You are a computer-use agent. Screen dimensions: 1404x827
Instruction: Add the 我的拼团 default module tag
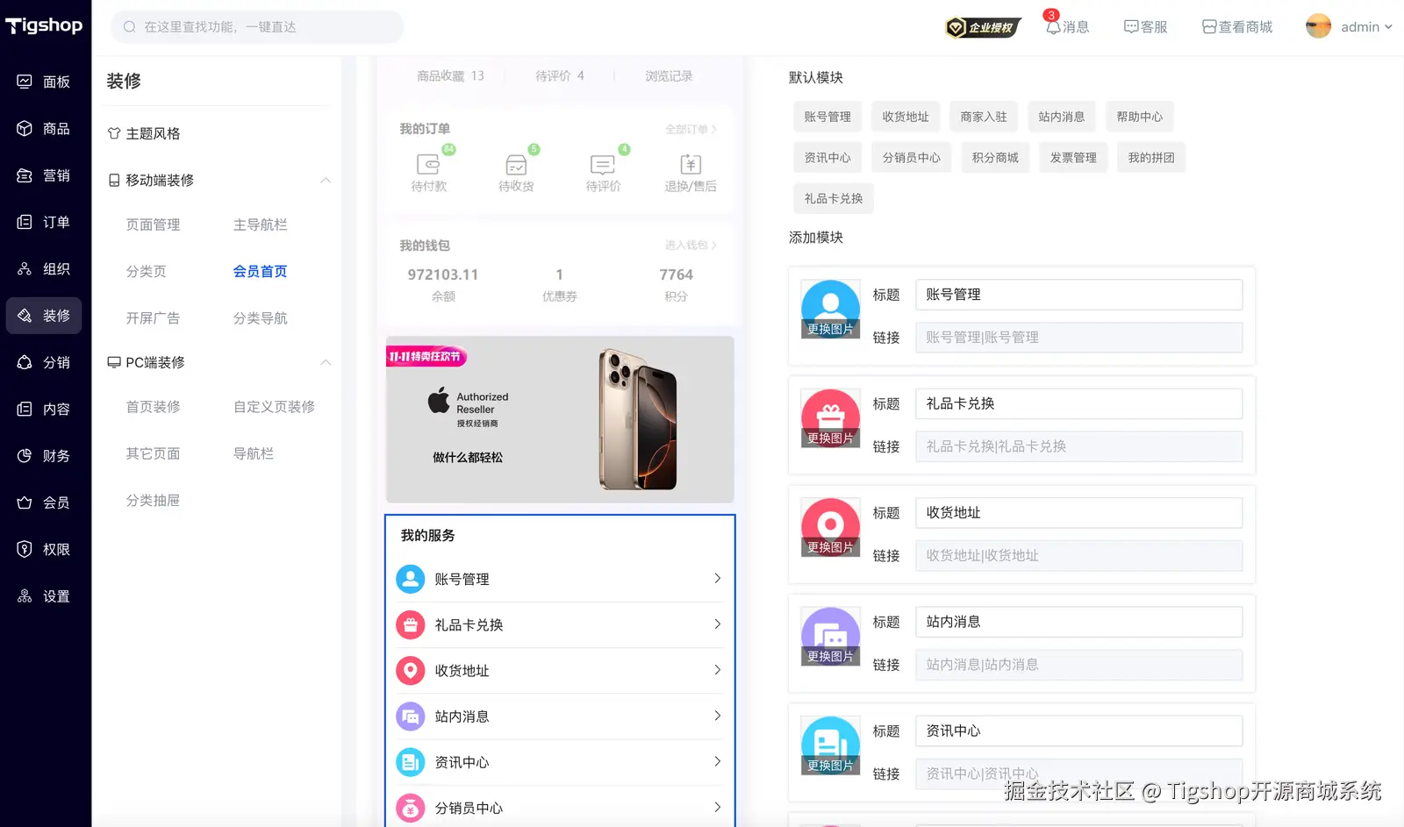pos(1151,158)
